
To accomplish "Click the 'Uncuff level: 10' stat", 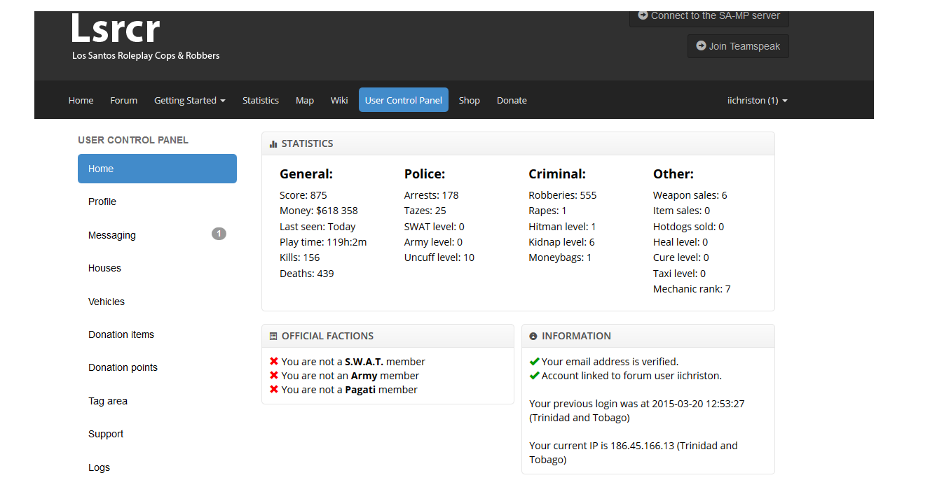I will [x=439, y=257].
